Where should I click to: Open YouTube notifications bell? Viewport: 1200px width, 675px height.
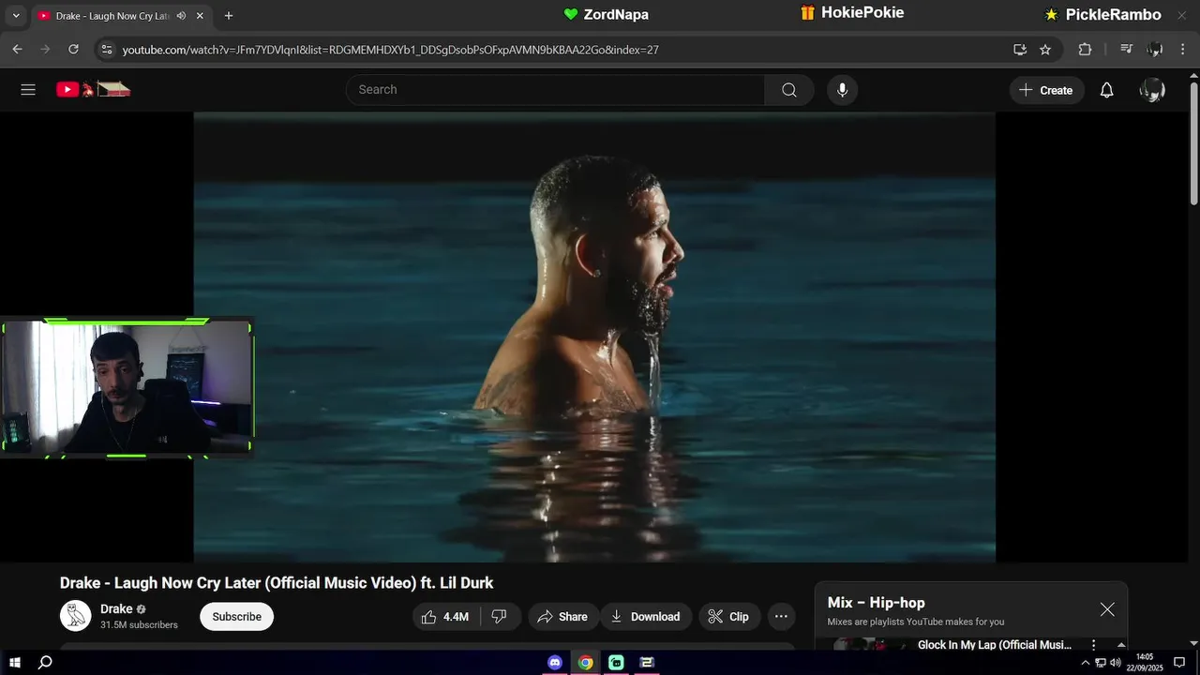click(x=1107, y=90)
